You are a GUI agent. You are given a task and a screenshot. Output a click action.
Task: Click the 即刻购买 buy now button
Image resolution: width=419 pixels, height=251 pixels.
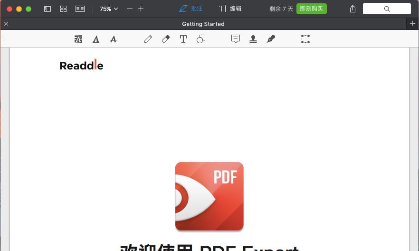click(311, 9)
